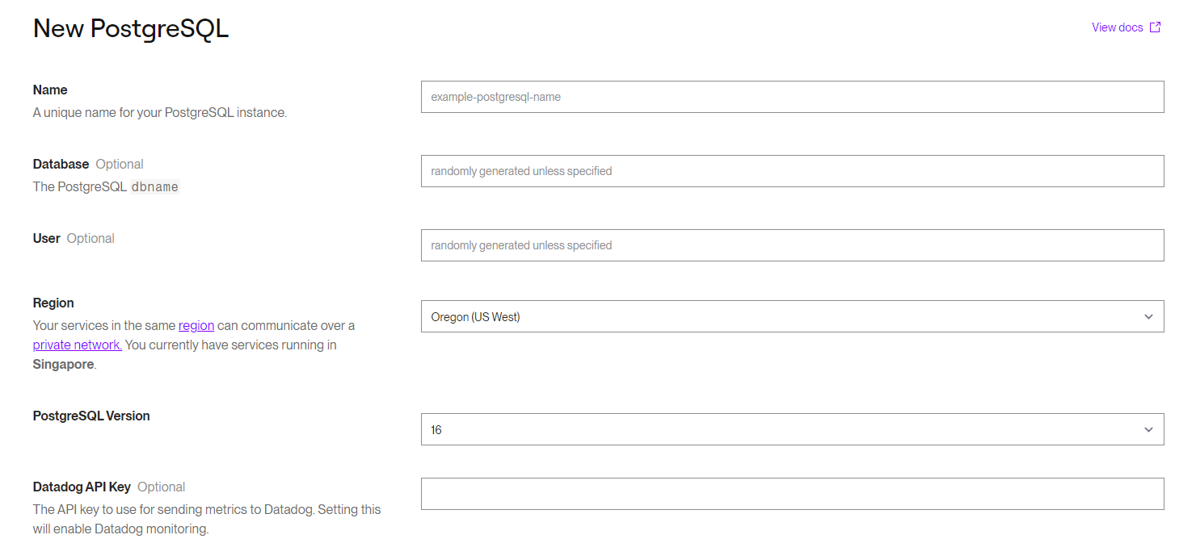1196x560 pixels.
Task: Click the 'PostgreSQL Version' label
Action: 91,416
